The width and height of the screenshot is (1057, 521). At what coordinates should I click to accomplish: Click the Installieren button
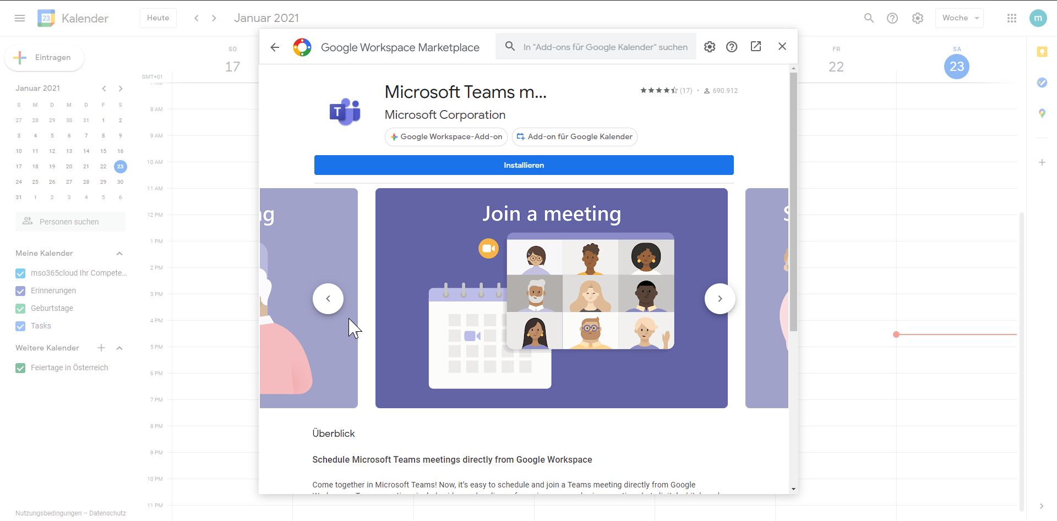coord(524,165)
